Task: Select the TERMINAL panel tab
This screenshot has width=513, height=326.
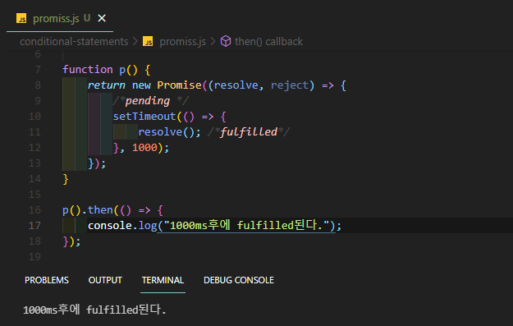Action: point(163,280)
